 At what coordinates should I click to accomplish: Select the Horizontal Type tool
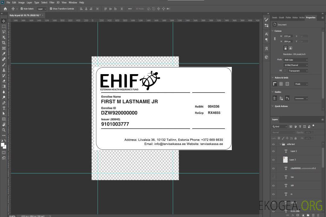pyautogui.click(x=4, y=108)
